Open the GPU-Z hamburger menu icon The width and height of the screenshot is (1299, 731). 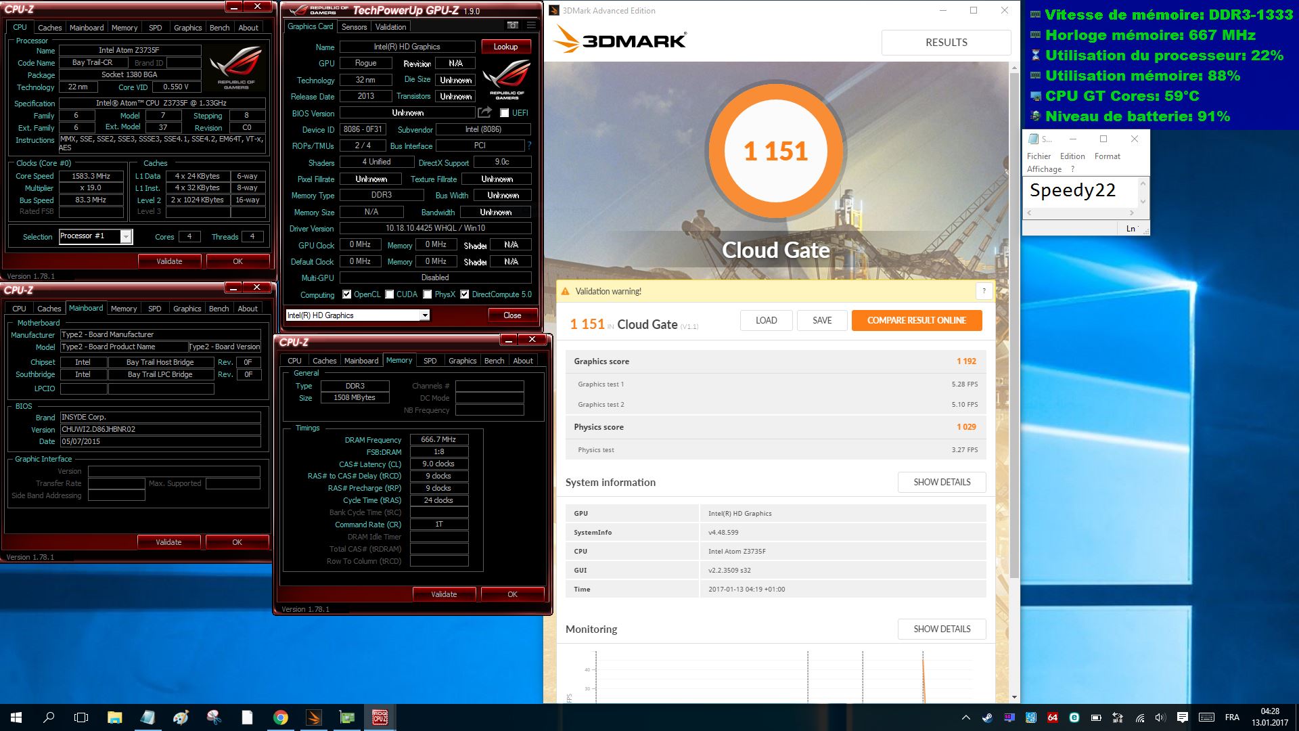click(x=531, y=25)
